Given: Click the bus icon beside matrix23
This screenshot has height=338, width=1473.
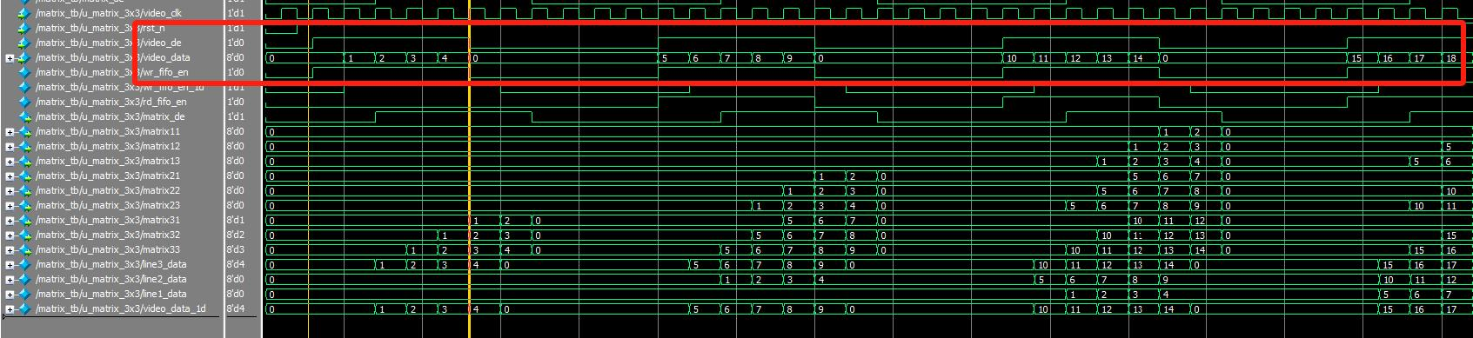Looking at the screenshot, I should point(24,206).
